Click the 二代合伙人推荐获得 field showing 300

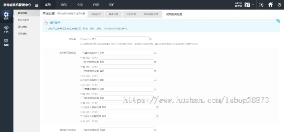click(128, 116)
